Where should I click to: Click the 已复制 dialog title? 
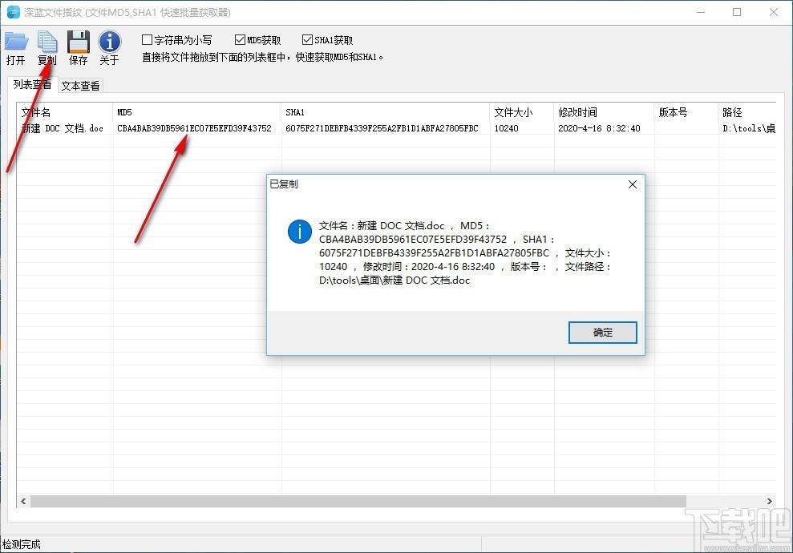[x=284, y=184]
